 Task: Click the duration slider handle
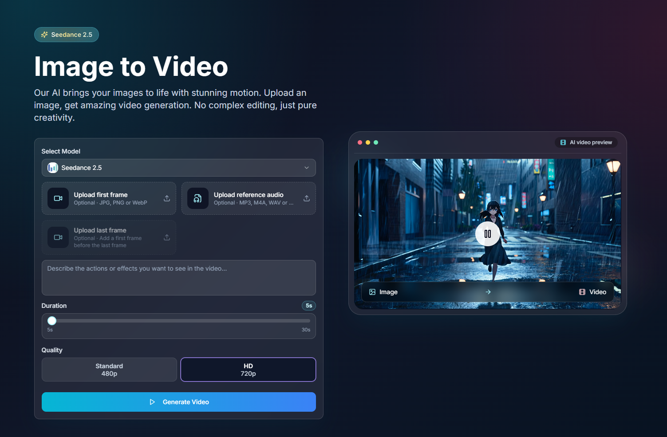52,321
